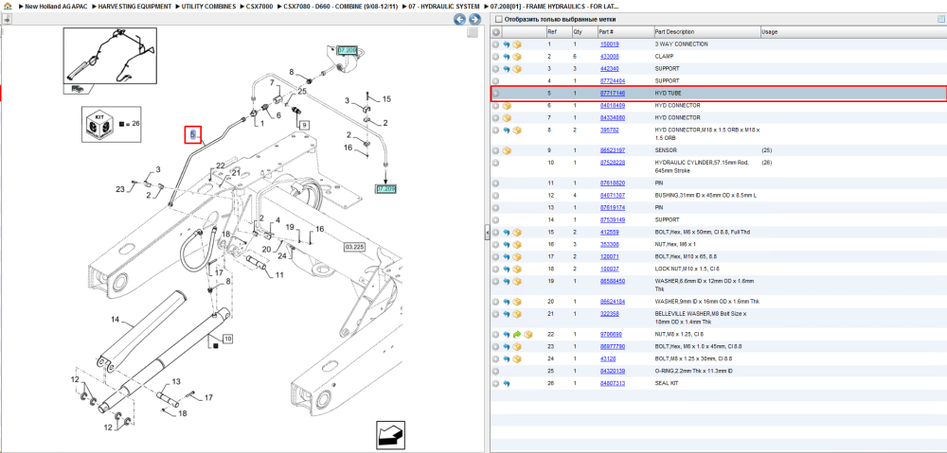Collapse the panel splitter arrow between diagram and list
The width and height of the screenshot is (947, 453).
pyautogui.click(x=487, y=234)
